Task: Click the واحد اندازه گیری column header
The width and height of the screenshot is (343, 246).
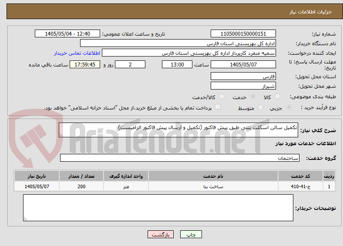Action: click(126, 176)
